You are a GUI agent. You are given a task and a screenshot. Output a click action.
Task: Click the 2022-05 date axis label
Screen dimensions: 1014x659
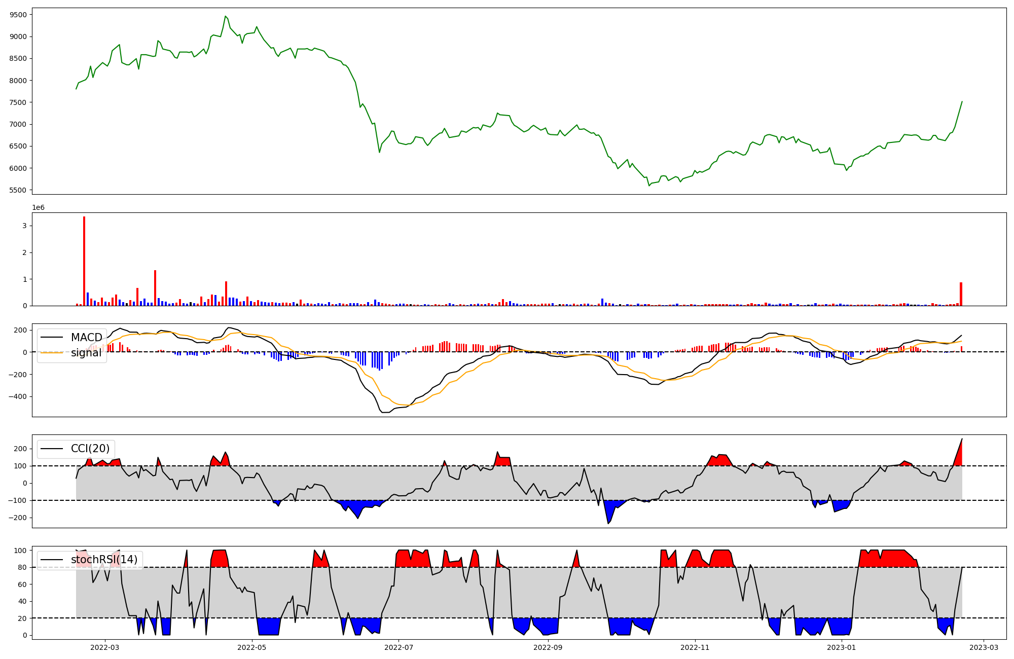(251, 647)
